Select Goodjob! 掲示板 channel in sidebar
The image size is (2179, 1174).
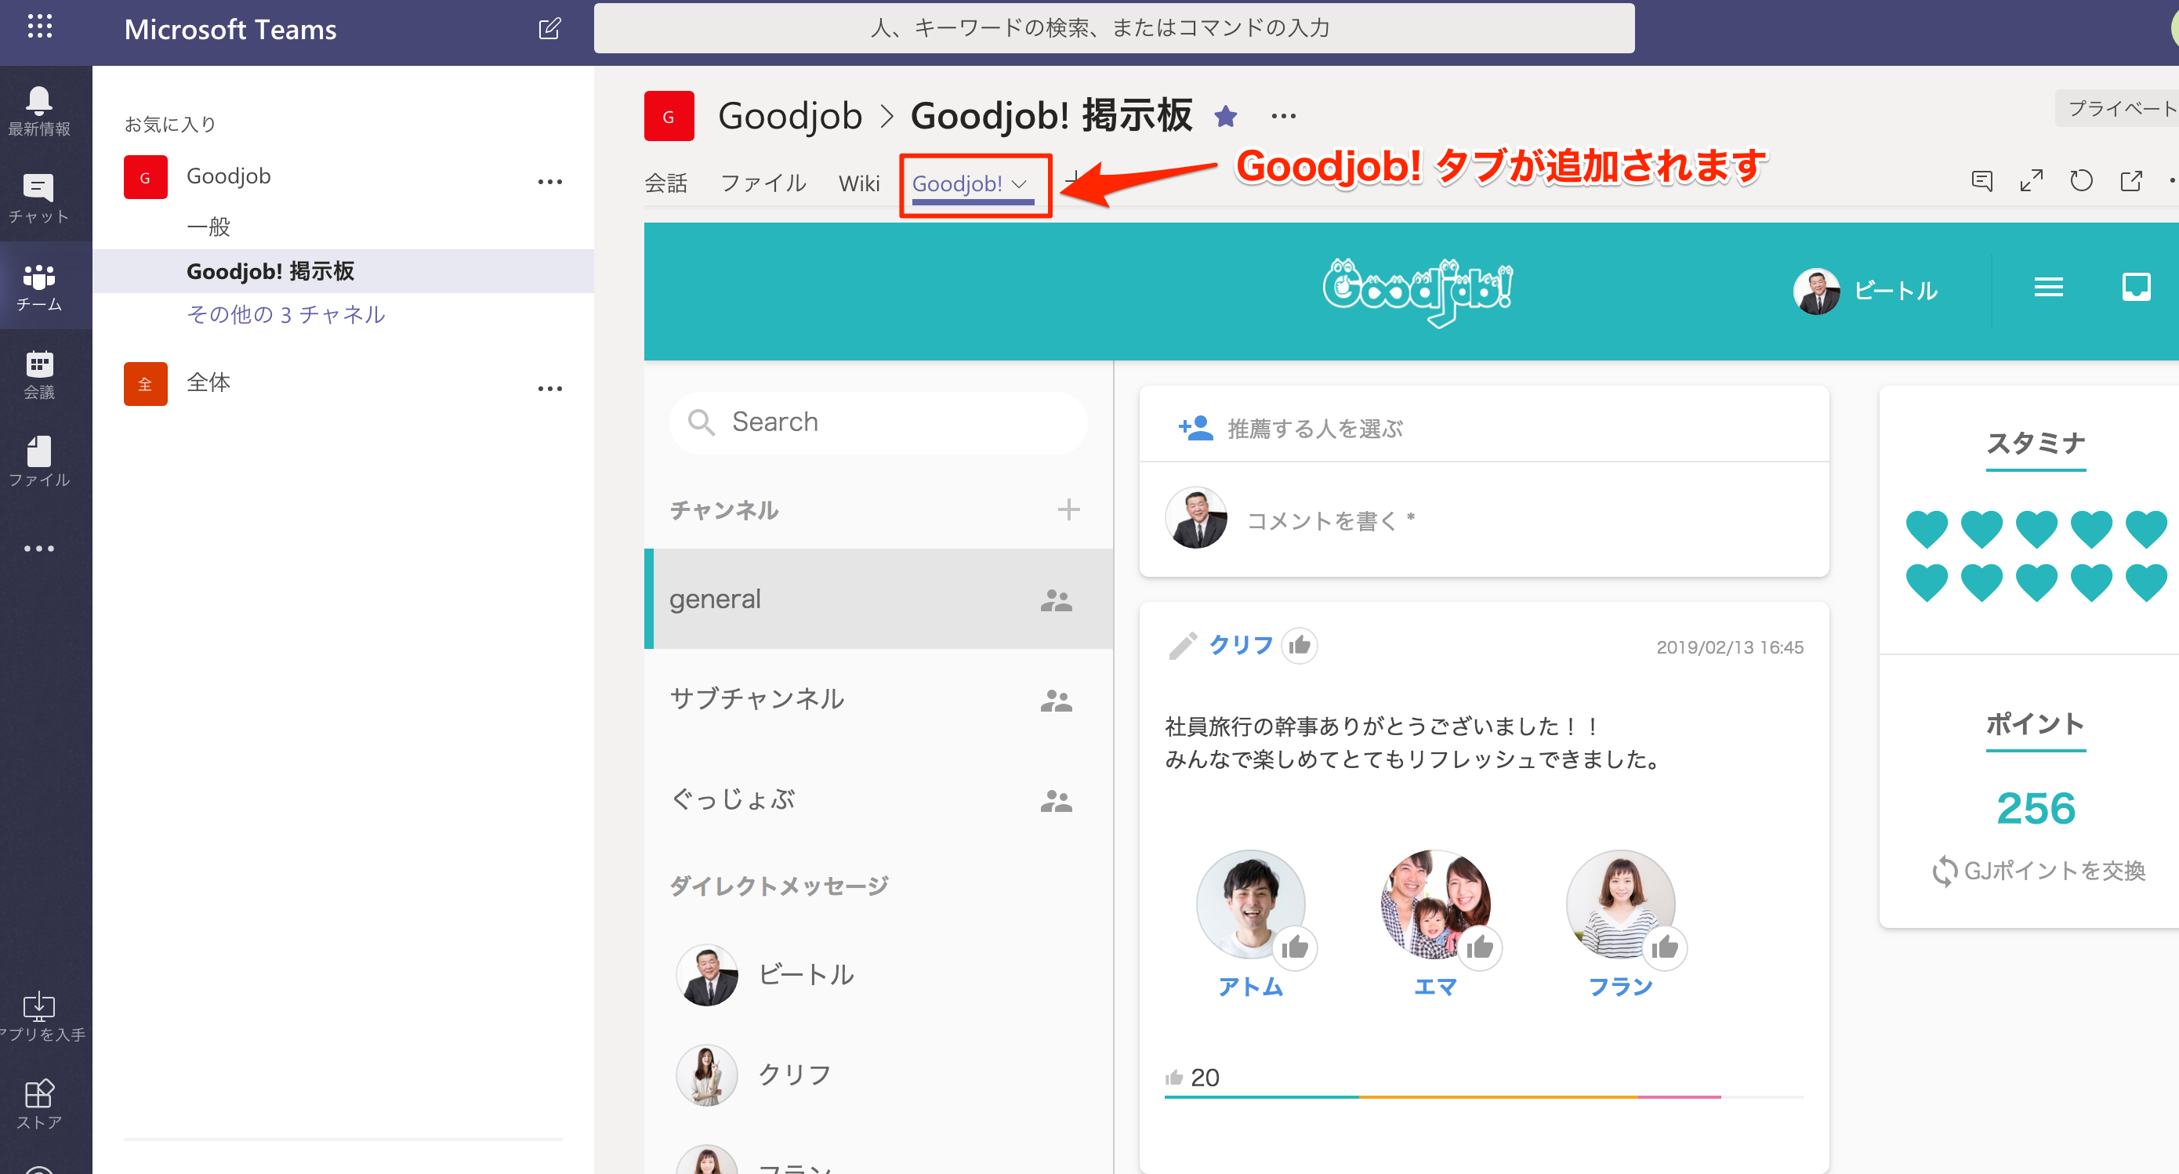(343, 270)
